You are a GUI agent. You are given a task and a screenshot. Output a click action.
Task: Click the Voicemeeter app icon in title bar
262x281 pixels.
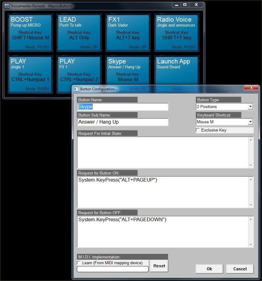click(x=7, y=6)
